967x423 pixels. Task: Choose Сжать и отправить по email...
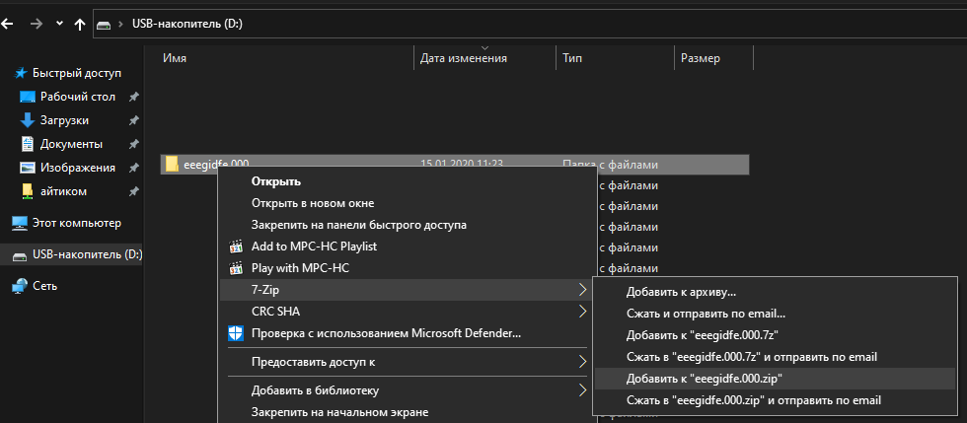pyautogui.click(x=706, y=314)
